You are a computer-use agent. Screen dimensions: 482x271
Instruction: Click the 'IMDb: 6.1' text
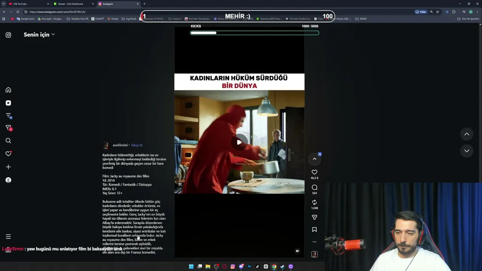(109, 189)
